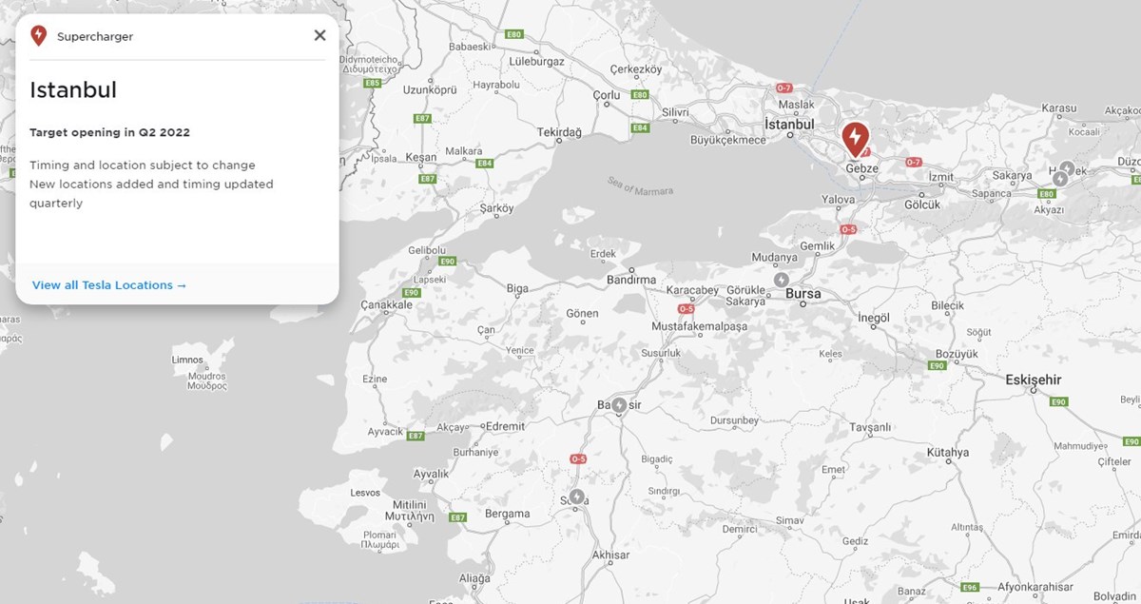This screenshot has width=1141, height=604.
Task: Click the Erdek map label
Action: [603, 254]
